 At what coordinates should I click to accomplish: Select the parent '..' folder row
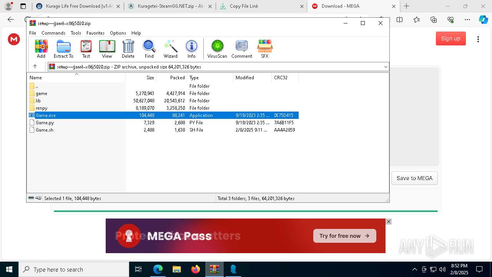click(x=163, y=86)
